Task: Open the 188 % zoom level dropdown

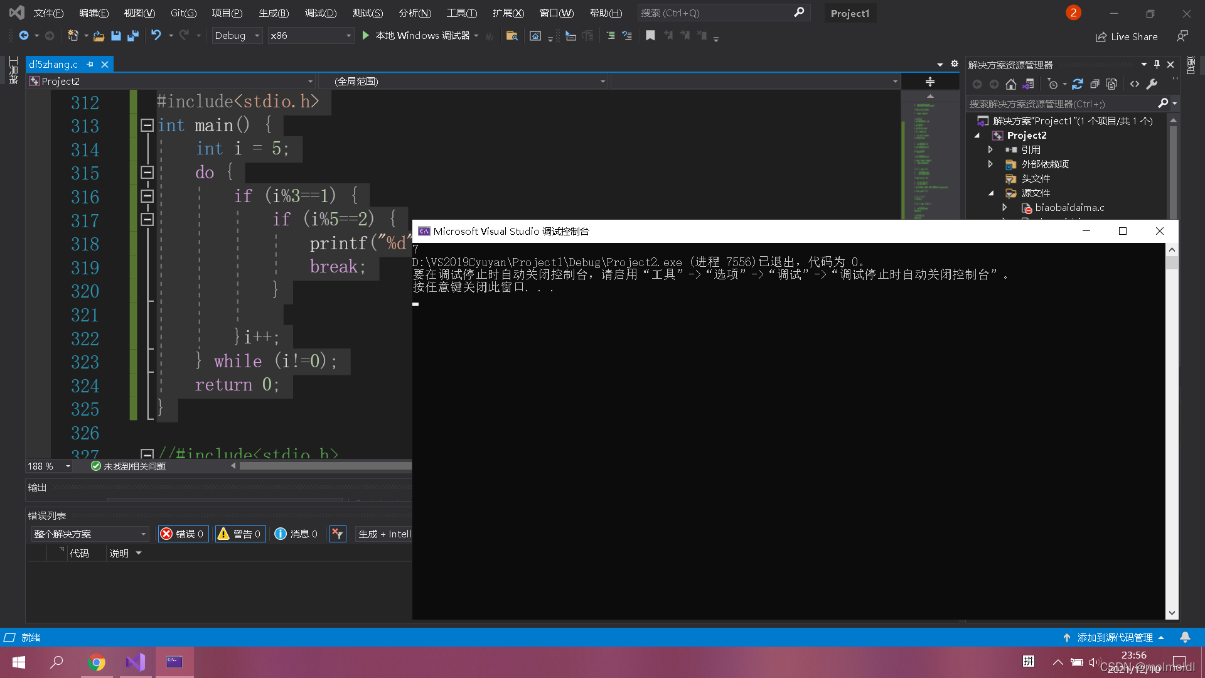Action: [49, 466]
